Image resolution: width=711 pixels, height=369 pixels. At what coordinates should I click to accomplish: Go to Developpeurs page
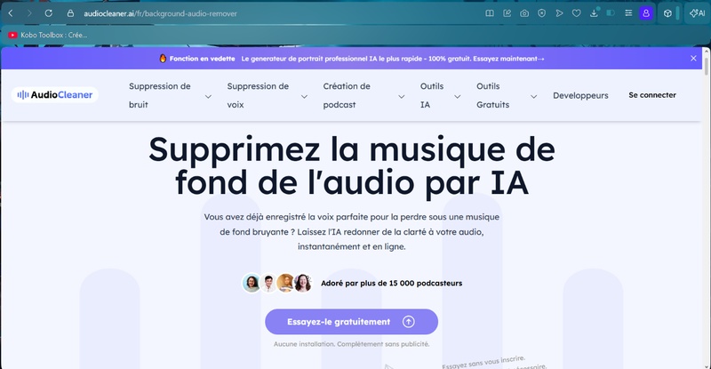tap(580, 95)
